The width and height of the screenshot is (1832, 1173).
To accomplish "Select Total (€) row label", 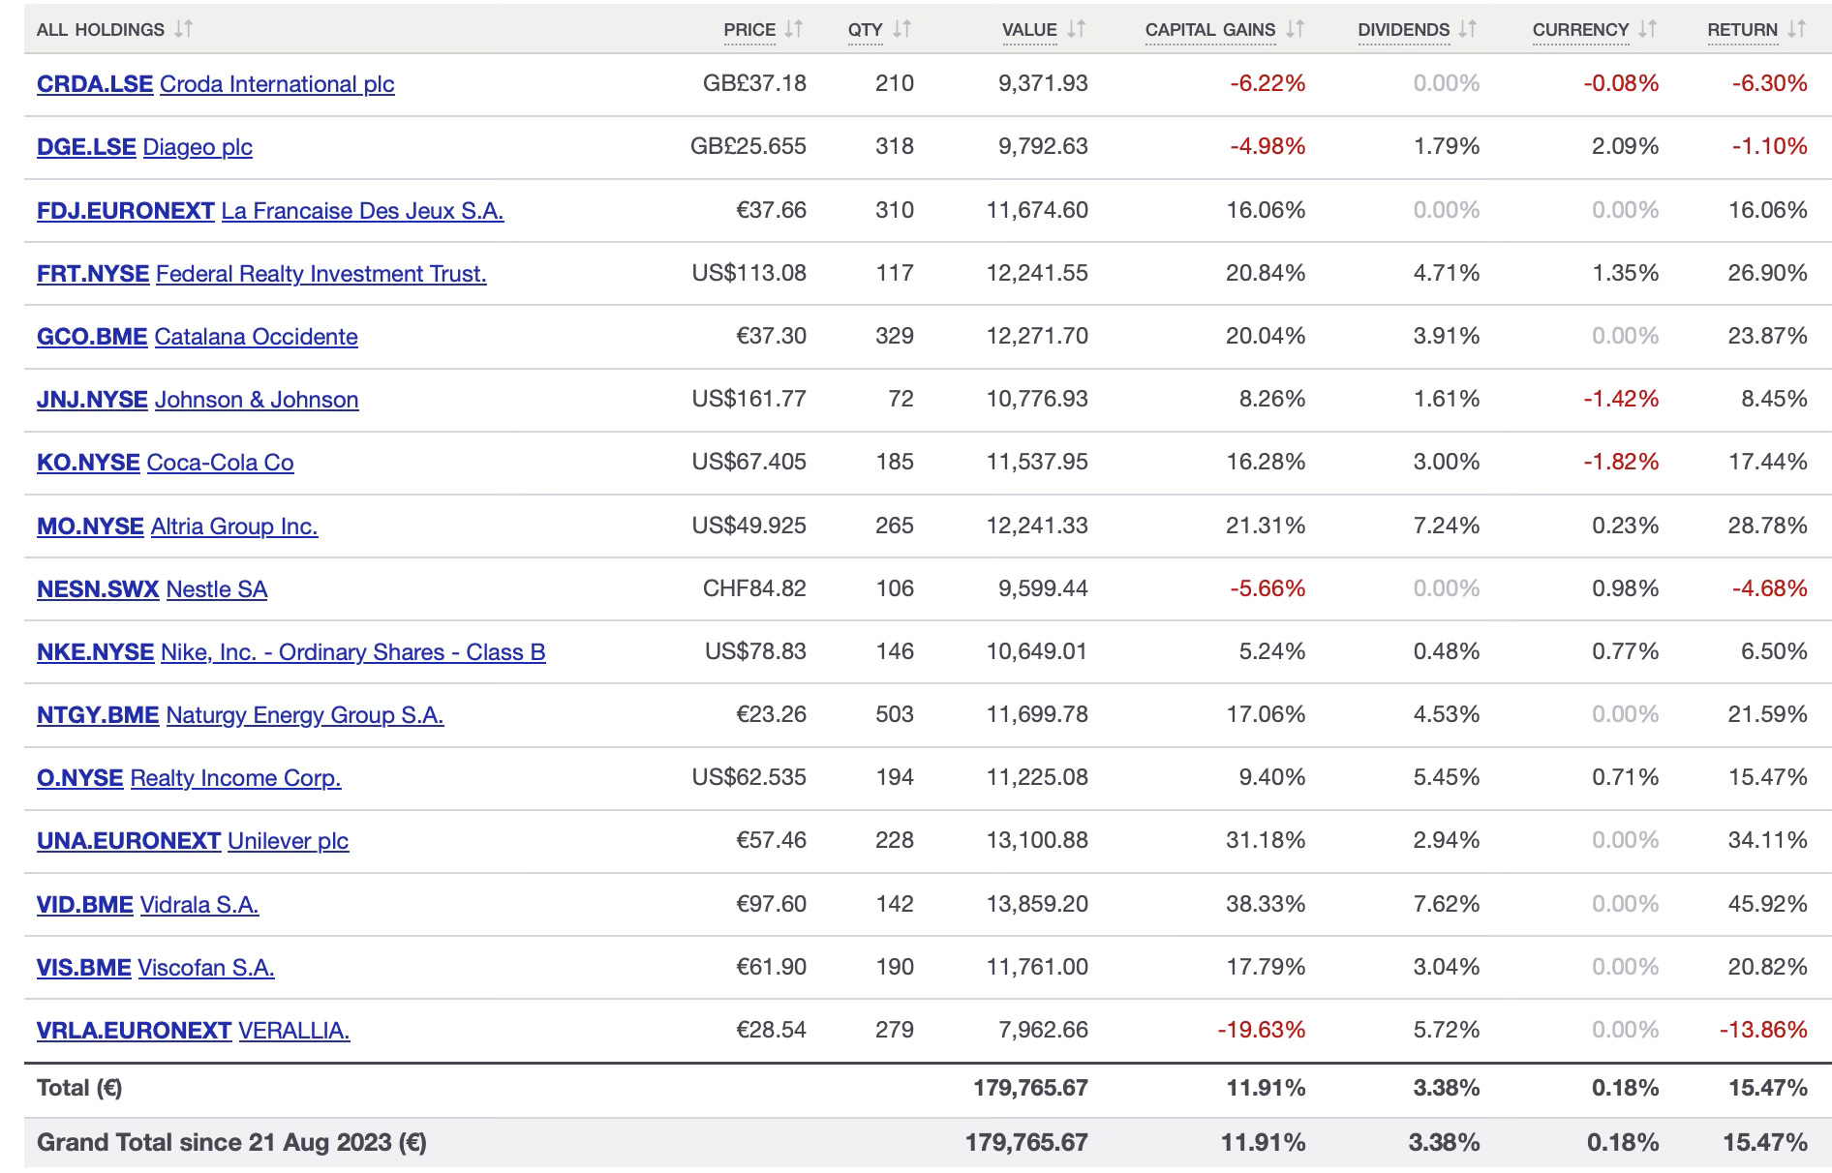I will pyautogui.click(x=79, y=1088).
